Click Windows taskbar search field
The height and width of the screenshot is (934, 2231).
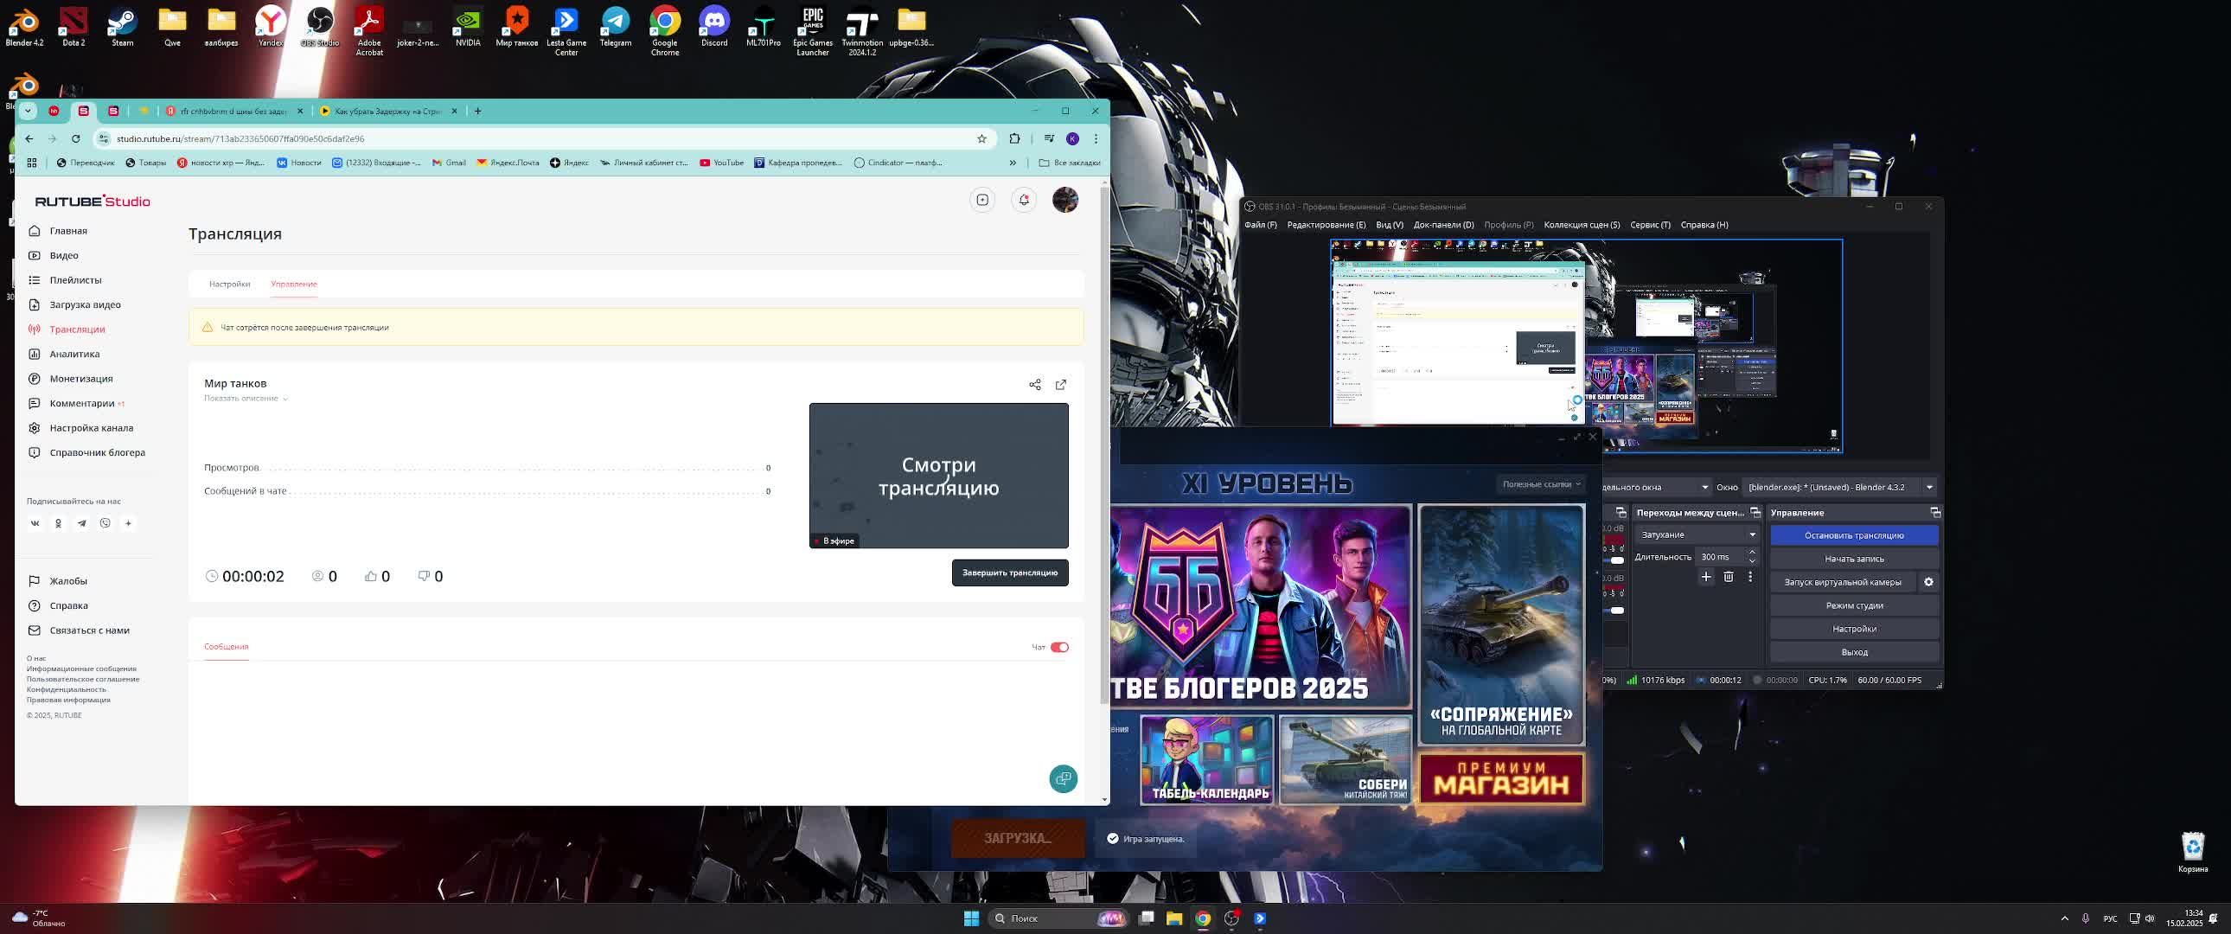(x=1057, y=918)
